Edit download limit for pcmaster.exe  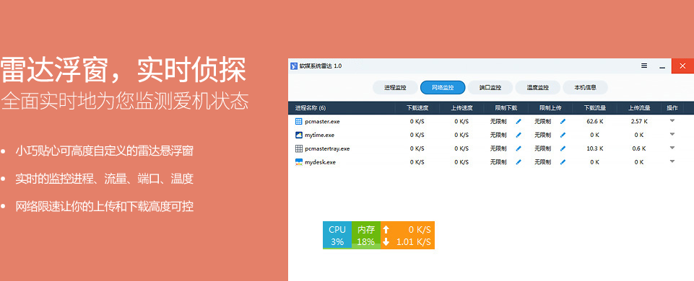tap(519, 121)
